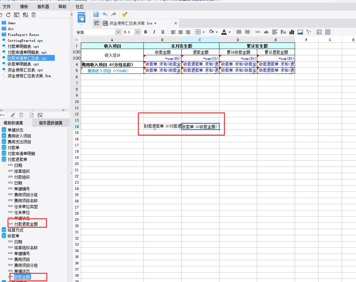Toggle italic formatting

154,32
